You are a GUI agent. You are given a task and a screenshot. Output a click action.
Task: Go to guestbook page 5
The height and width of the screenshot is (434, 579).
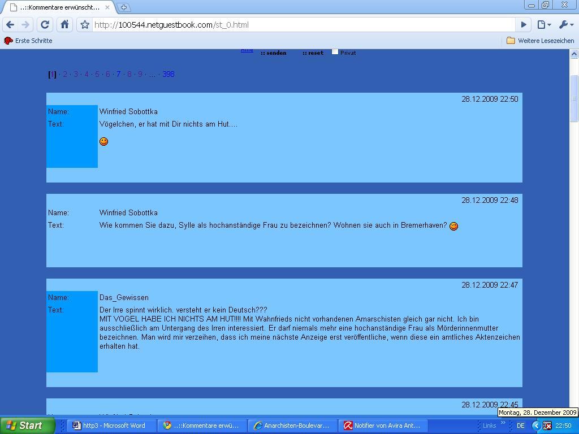pos(97,74)
